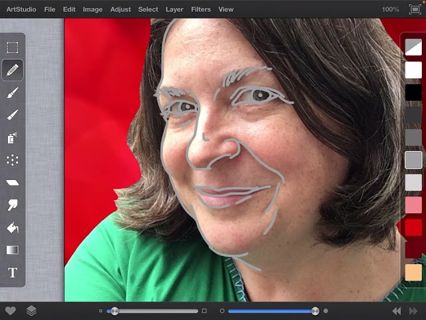Choose the thin brush tool
This screenshot has width=426, height=320.
click(x=13, y=115)
